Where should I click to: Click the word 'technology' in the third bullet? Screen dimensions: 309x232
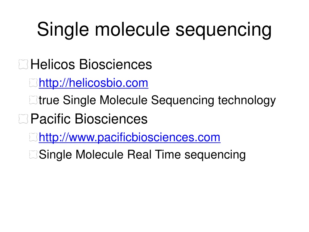pyautogui.click(x=247, y=100)
